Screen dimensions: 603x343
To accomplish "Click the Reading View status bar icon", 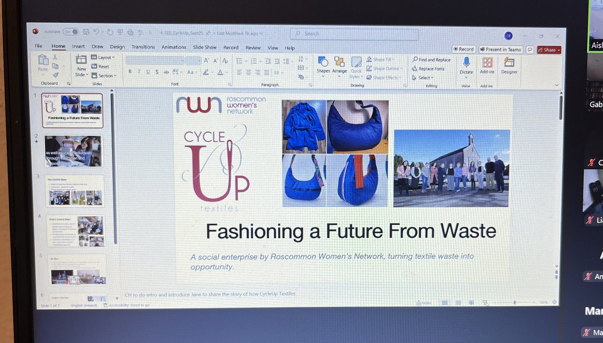I will pos(471,303).
